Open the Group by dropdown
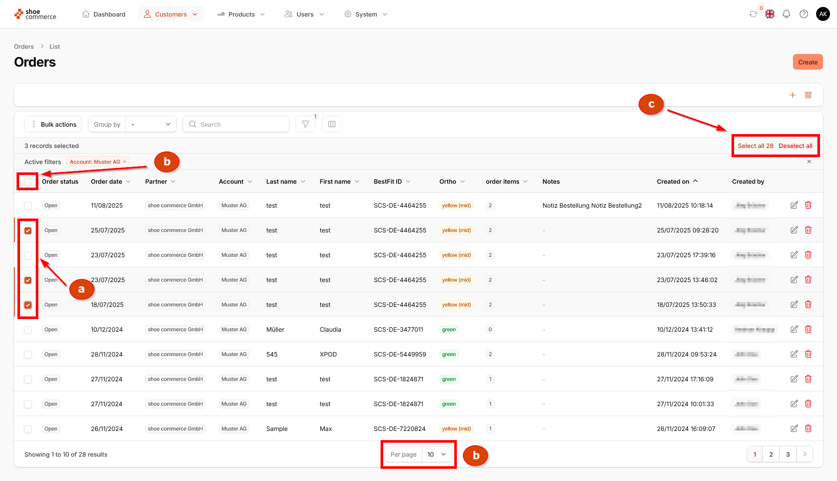 [150, 124]
